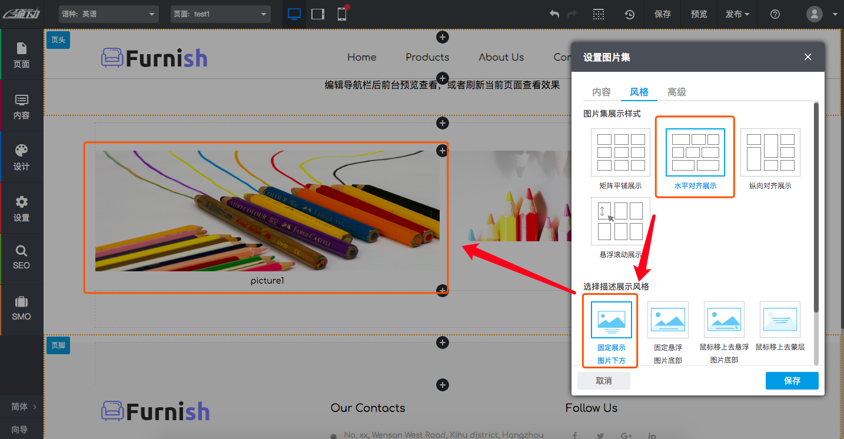
Task: Open the history restore icon
Action: [x=630, y=14]
